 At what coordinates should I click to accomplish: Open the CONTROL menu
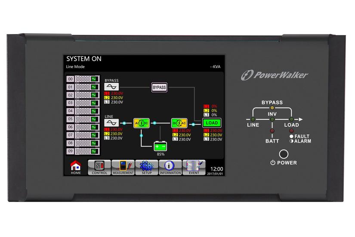click(x=99, y=167)
